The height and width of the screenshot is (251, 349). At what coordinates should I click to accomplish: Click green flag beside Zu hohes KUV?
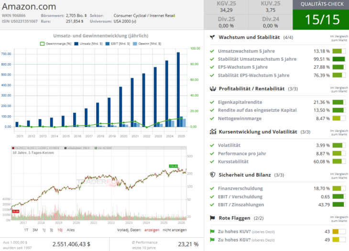click(x=213, y=231)
